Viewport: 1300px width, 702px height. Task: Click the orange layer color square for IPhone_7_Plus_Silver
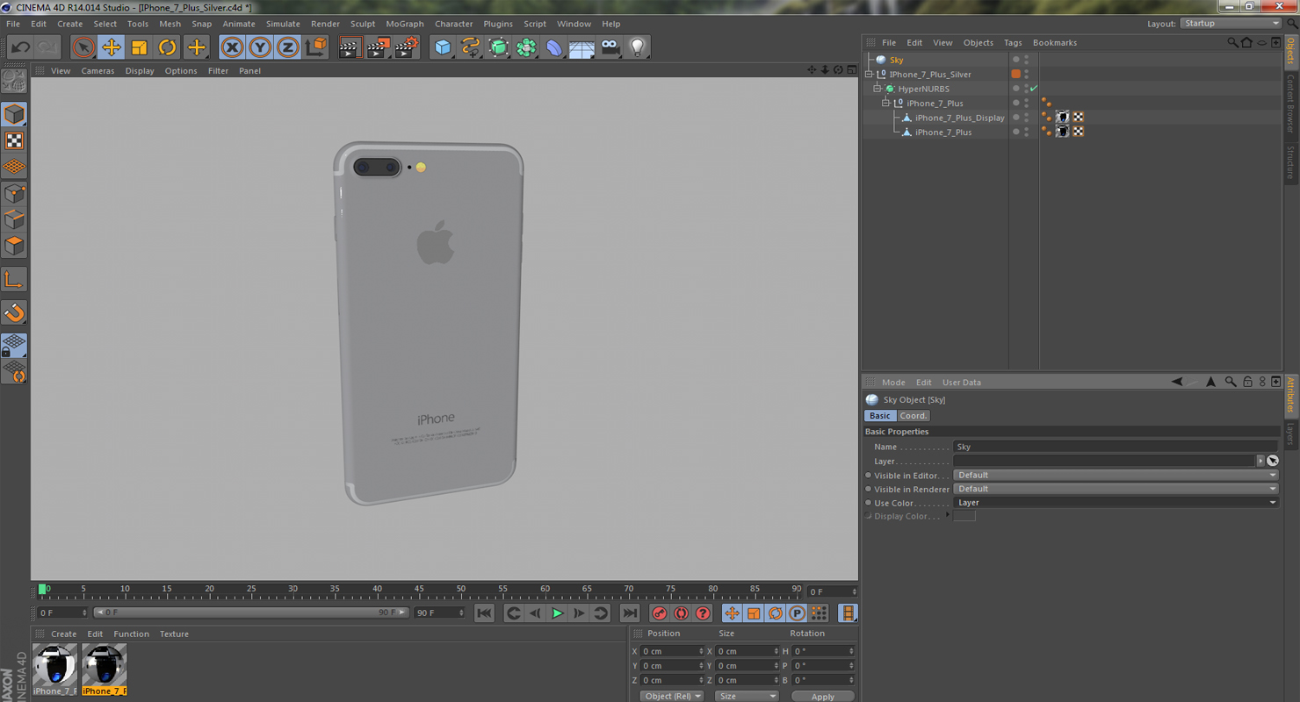pos(1016,75)
